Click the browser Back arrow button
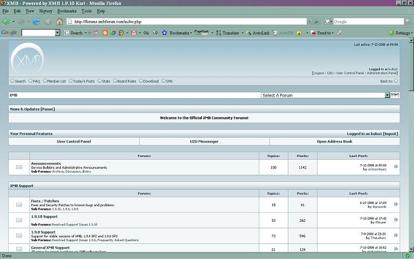 [x=6, y=22]
